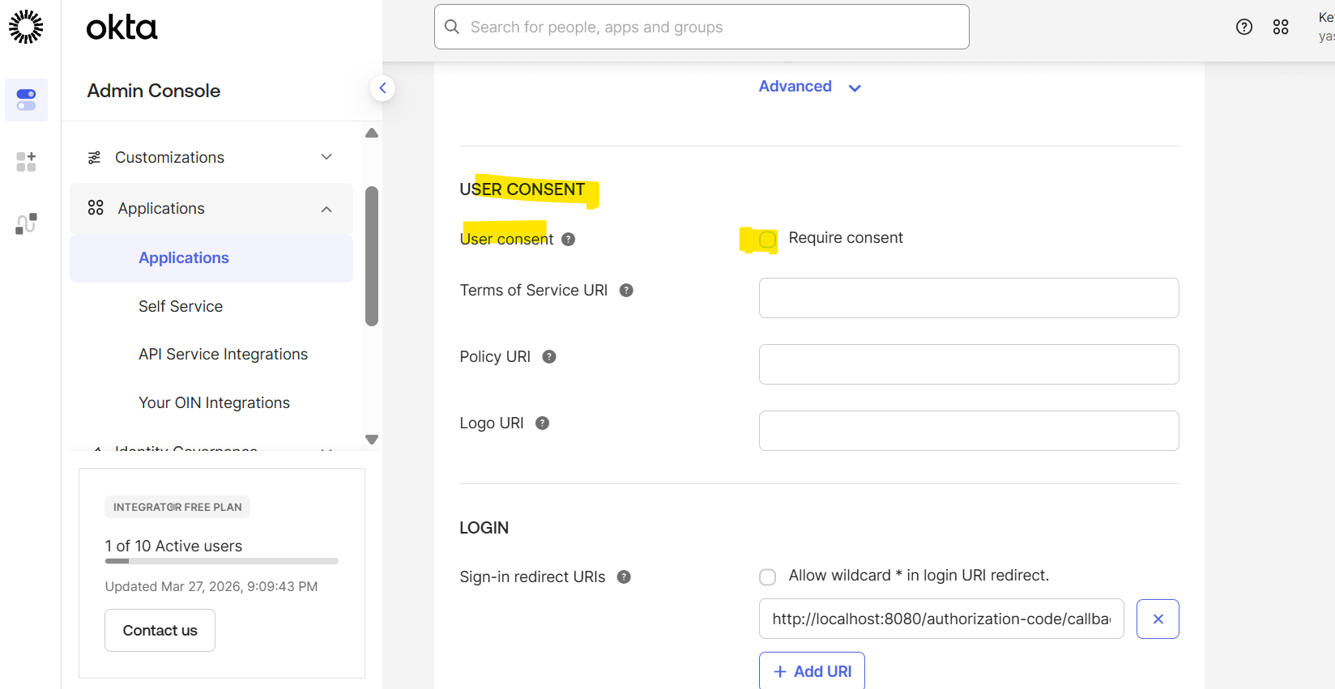Check Allow wildcard in login URI redirect
This screenshot has width=1335, height=689.
(767, 576)
